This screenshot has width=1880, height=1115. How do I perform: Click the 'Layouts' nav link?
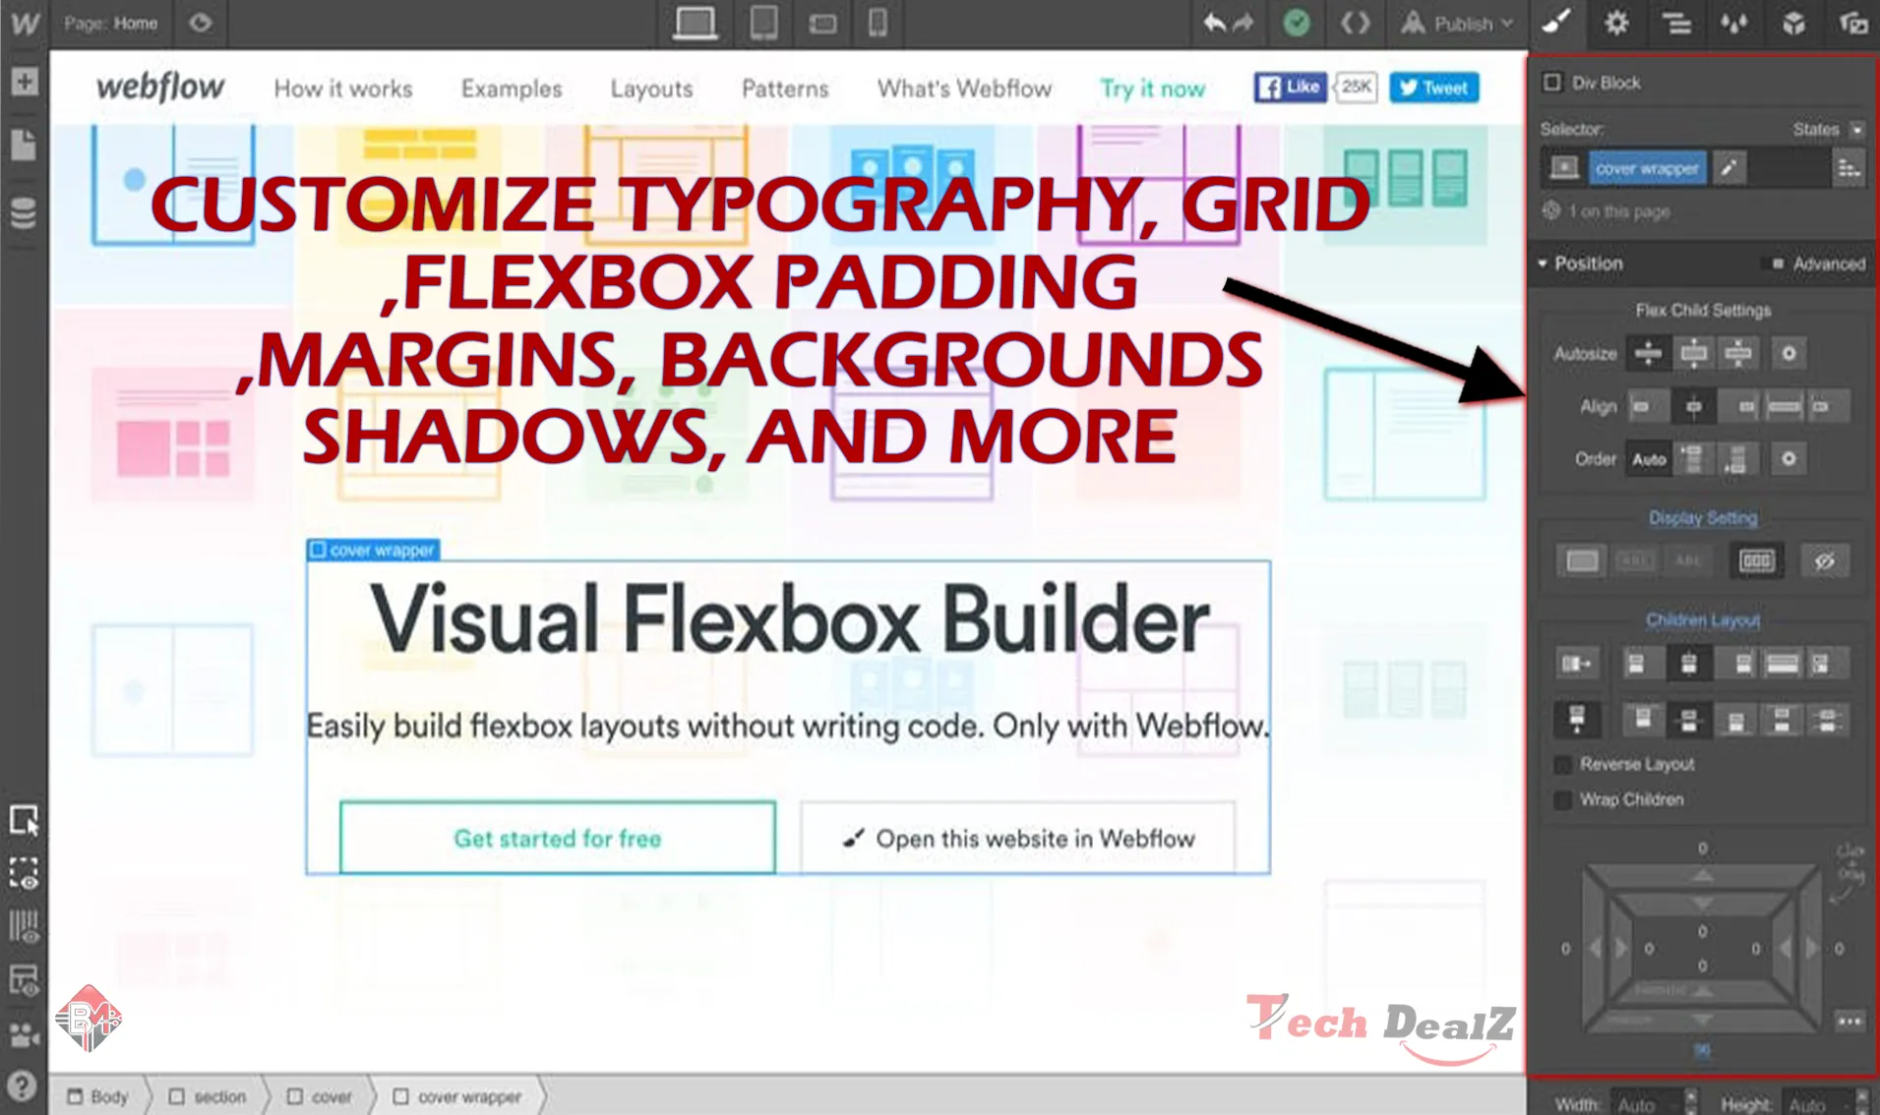[x=651, y=88]
